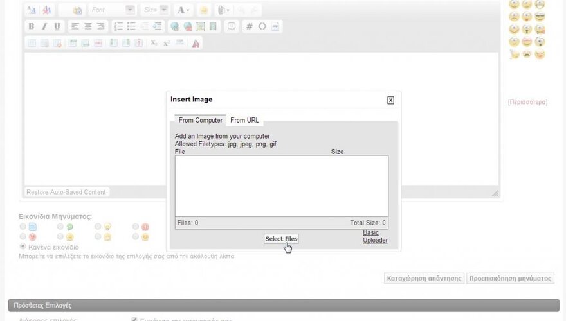The height and width of the screenshot is (321, 566).
Task: Apply subscript formatting
Action: 154,43
